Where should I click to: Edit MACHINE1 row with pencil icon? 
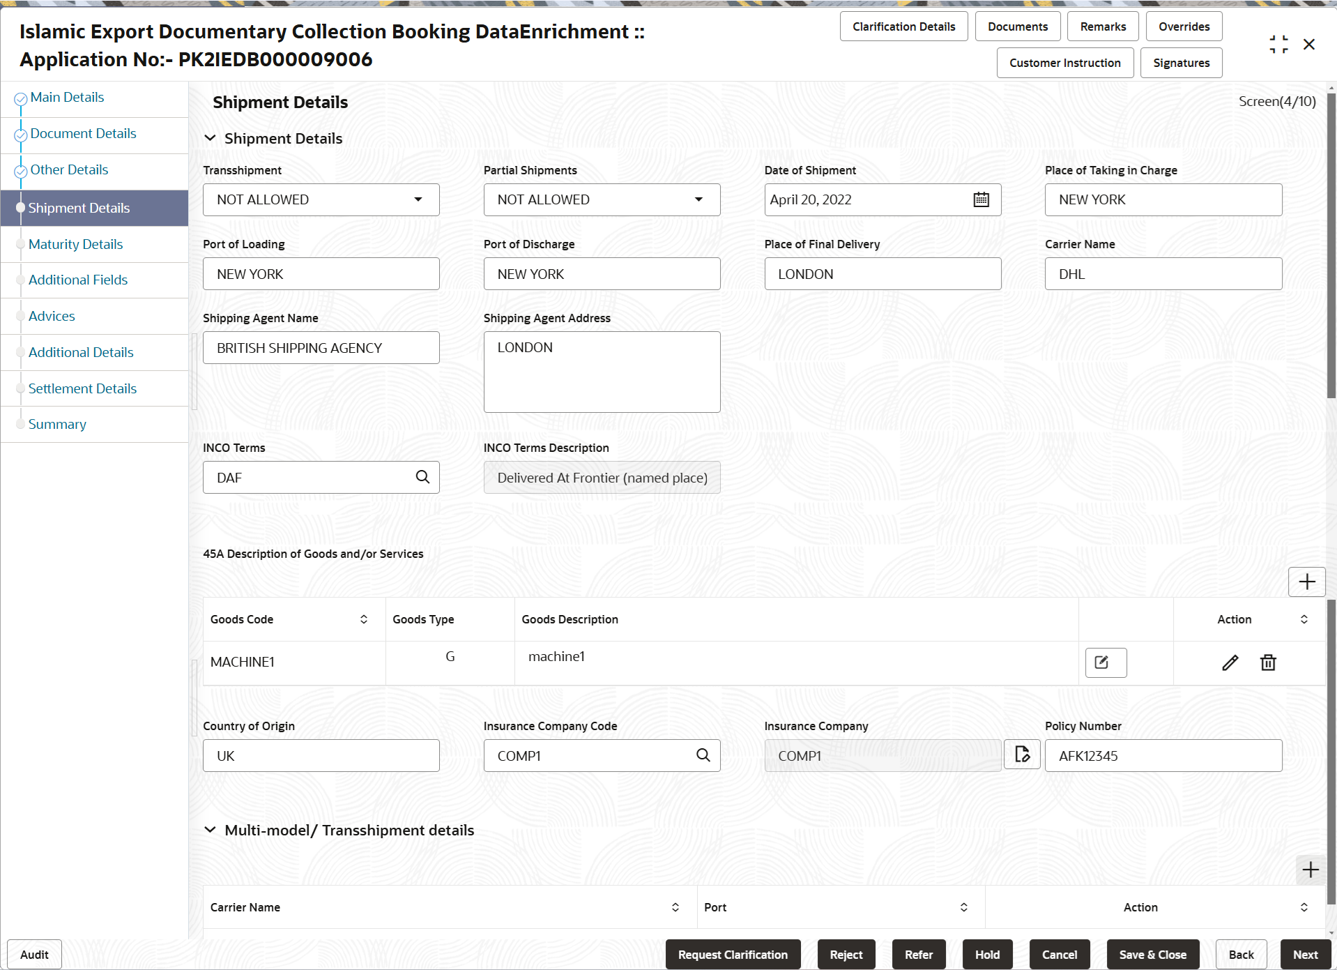(1230, 662)
